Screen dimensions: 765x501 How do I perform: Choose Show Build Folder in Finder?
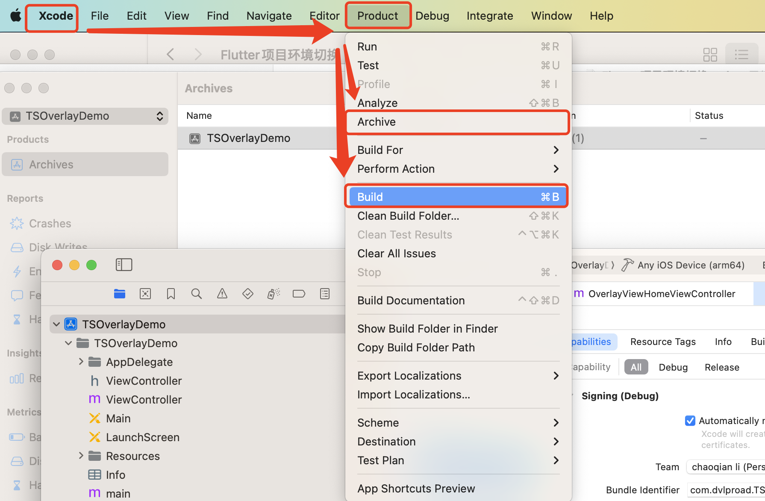click(458, 329)
